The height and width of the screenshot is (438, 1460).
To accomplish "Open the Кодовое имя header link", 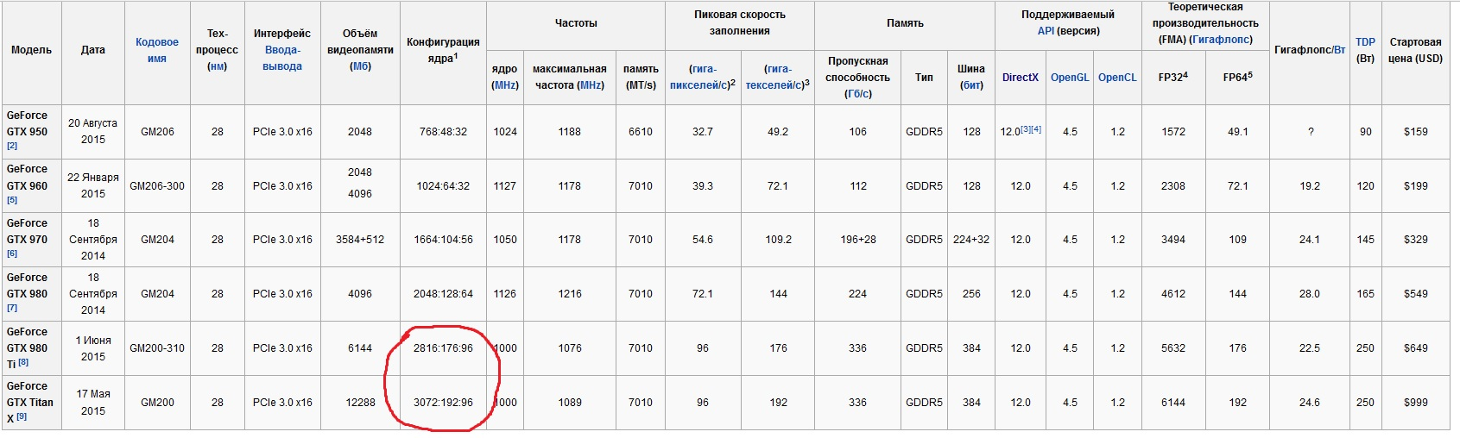I will 157,50.
